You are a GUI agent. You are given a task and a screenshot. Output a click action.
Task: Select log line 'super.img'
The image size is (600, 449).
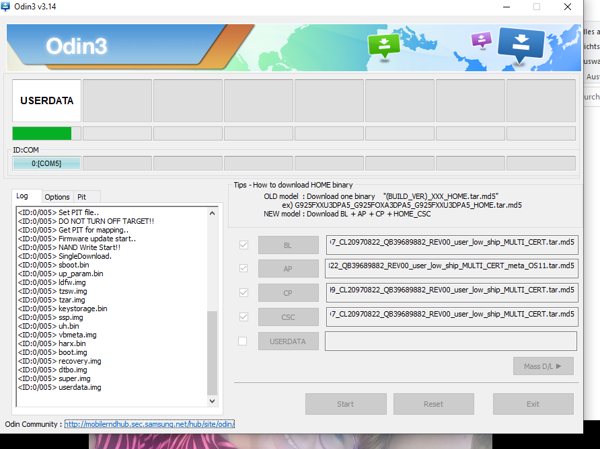click(54, 378)
